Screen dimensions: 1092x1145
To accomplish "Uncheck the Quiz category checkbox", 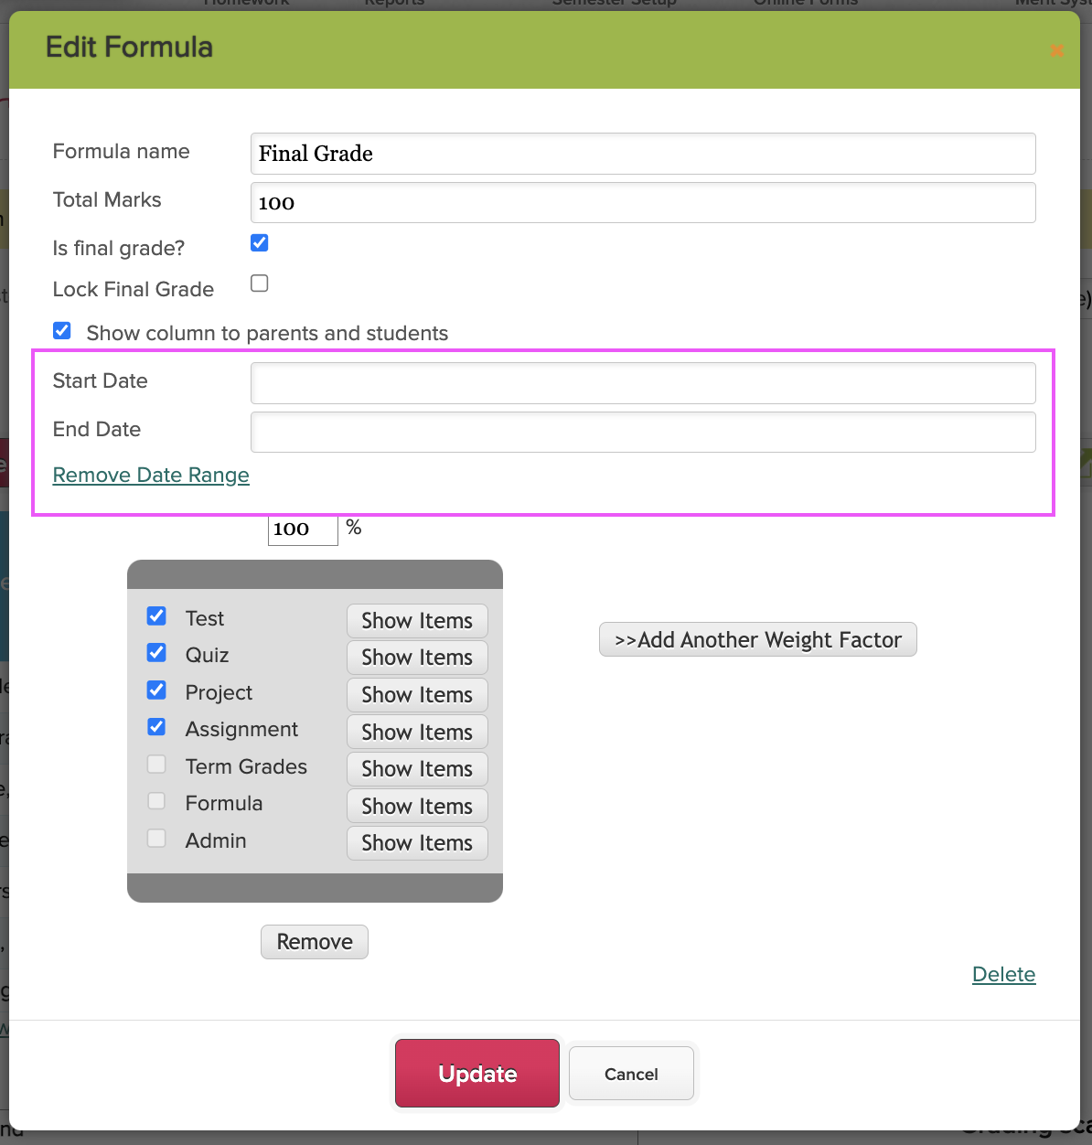I will (x=156, y=653).
